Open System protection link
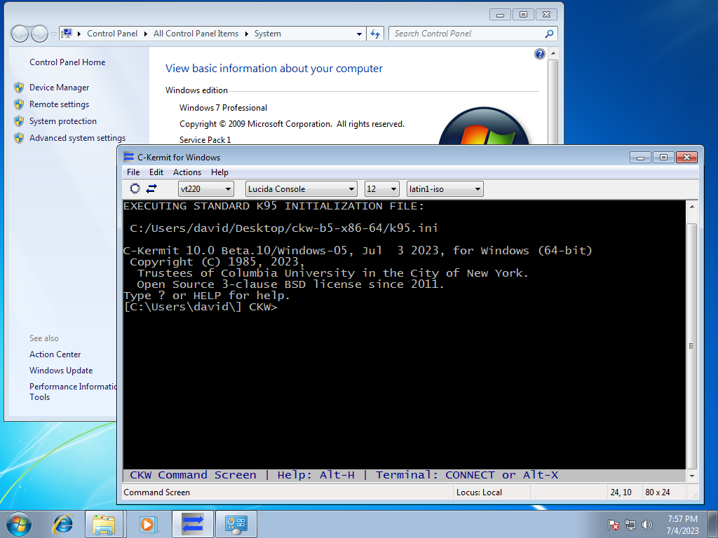This screenshot has height=538, width=718. click(62, 120)
